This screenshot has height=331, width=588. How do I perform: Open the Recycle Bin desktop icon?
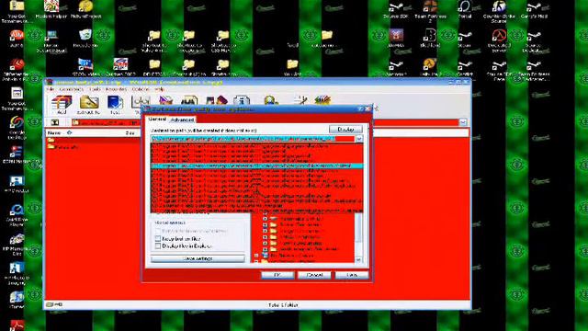pyautogui.click(x=85, y=39)
